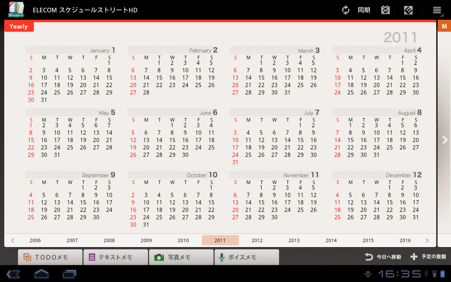Viewport: 451px width, 282px height.
Task: Tap the 16:35 system clock
Action: [x=400, y=274]
